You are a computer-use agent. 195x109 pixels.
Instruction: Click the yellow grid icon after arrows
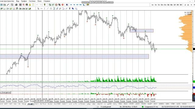tap(88, 5)
